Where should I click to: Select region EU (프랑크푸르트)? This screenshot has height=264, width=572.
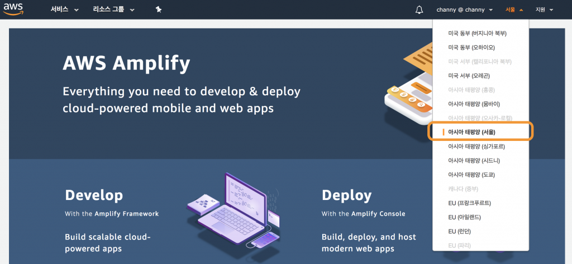coord(469,203)
